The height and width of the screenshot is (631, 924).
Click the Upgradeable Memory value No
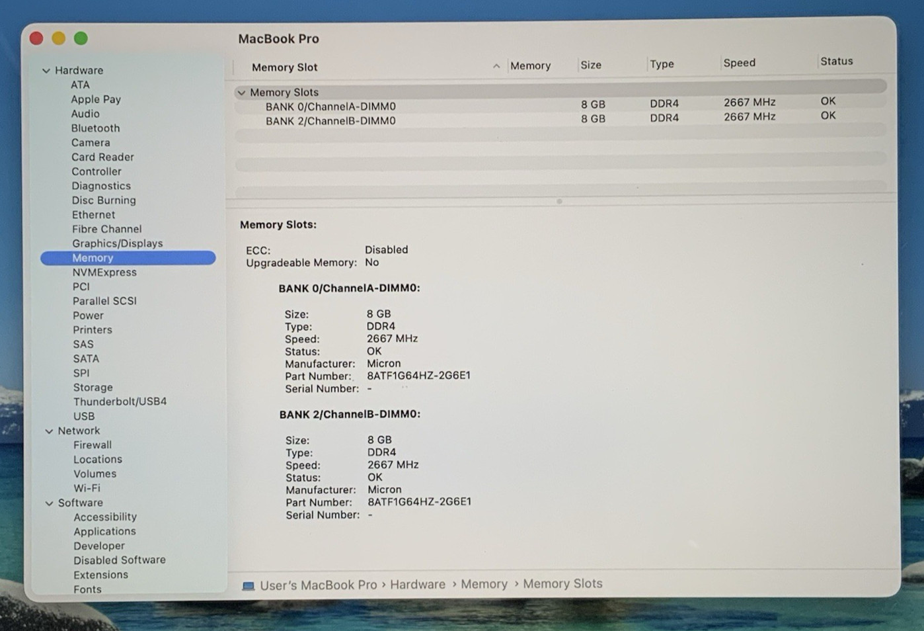[371, 263]
